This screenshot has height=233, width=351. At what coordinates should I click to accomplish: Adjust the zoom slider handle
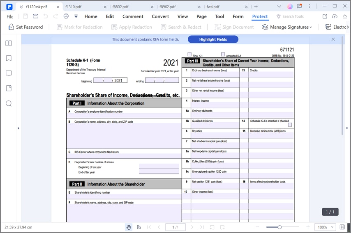279,227
